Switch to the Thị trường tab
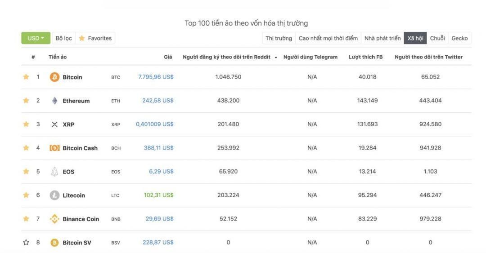Screen dimensions: 486x253 tap(279, 38)
